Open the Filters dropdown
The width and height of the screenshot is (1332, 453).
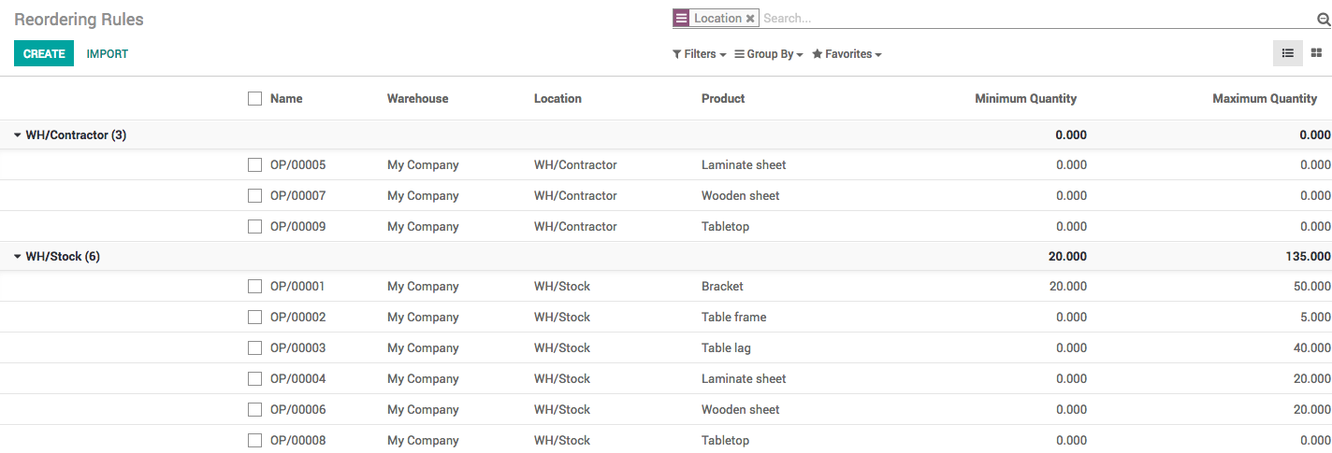699,54
